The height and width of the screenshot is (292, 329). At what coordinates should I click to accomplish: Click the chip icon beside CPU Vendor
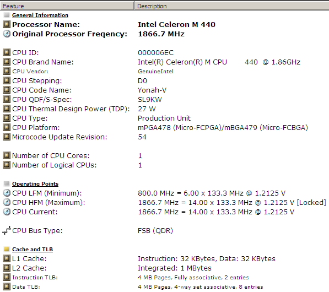click(x=7, y=71)
